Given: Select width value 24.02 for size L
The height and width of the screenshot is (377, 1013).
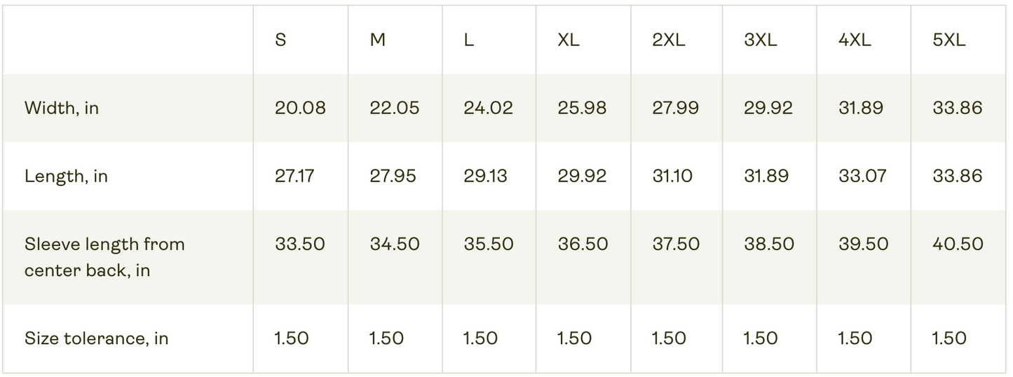Looking at the screenshot, I should point(488,108).
